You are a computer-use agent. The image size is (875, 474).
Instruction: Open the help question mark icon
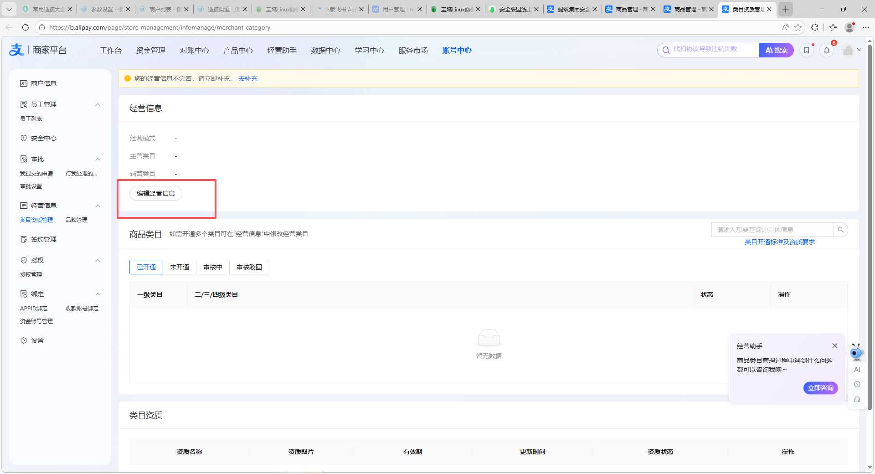(857, 384)
